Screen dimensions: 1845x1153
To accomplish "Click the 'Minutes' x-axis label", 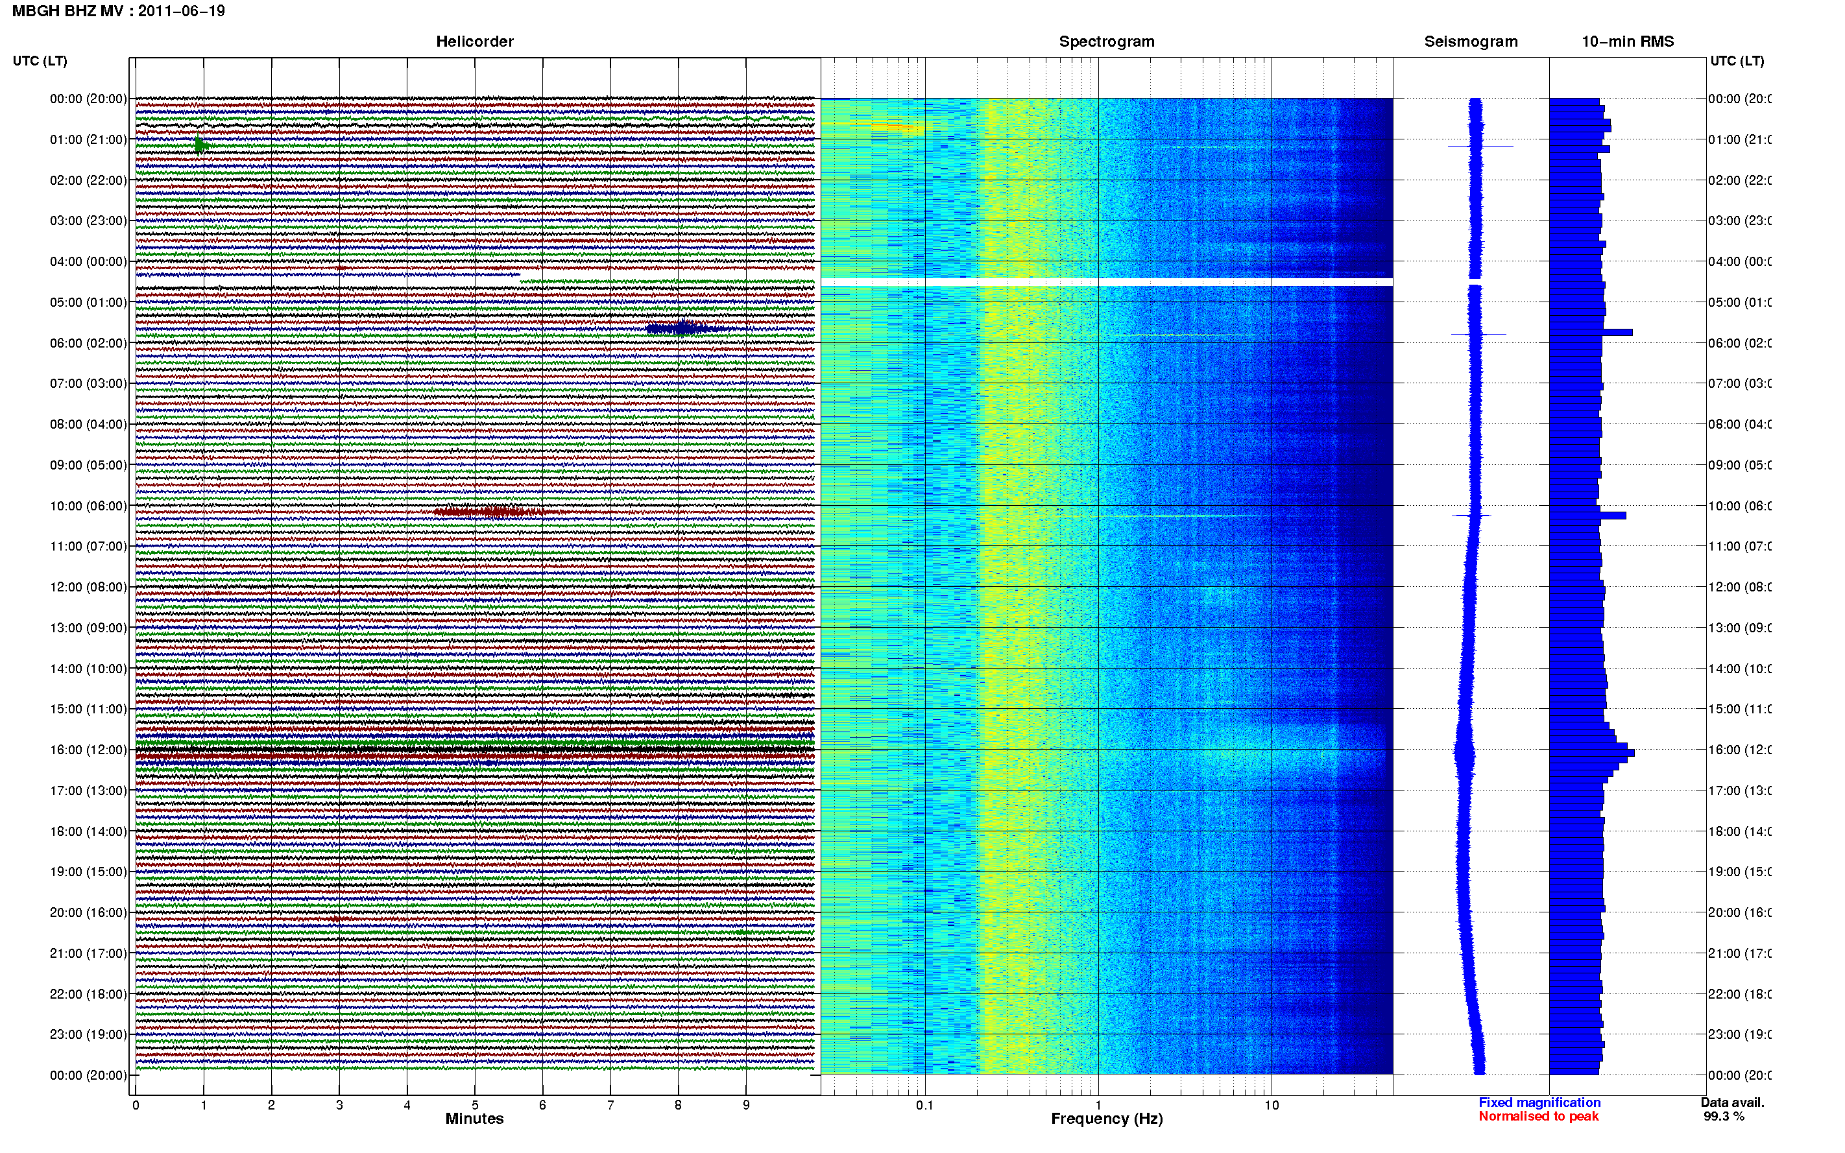I will 474,1119.
